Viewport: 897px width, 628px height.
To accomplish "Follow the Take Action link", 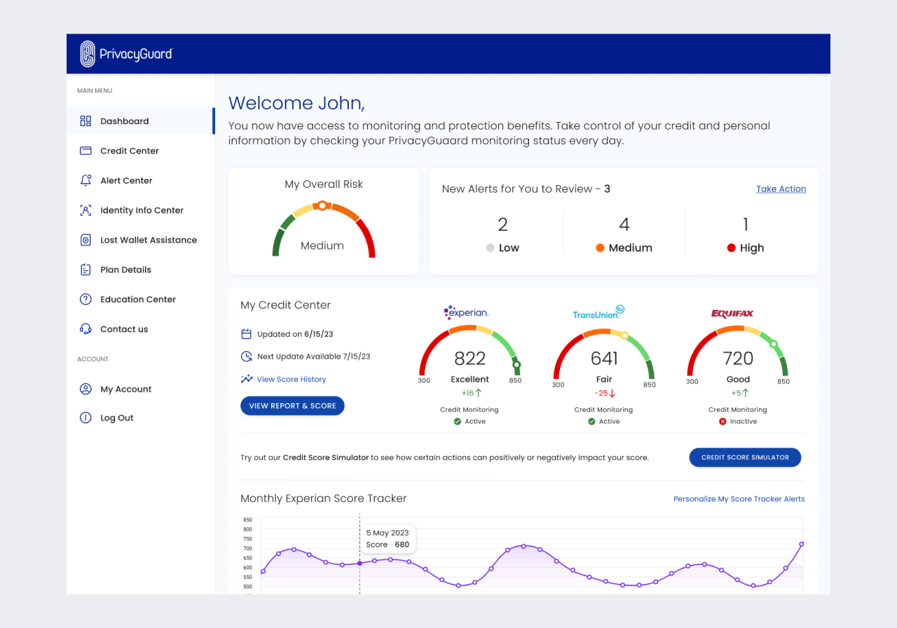I will (x=781, y=189).
